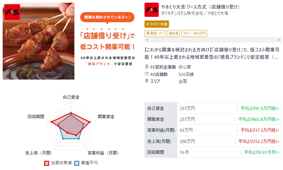Click the store icon next to FC店舗数

pos(147,74)
